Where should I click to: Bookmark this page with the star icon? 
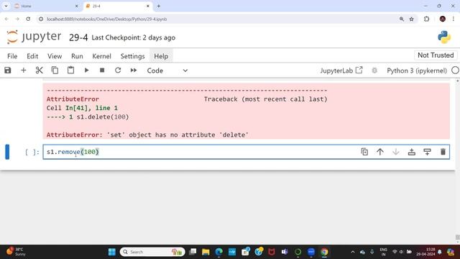412,19
